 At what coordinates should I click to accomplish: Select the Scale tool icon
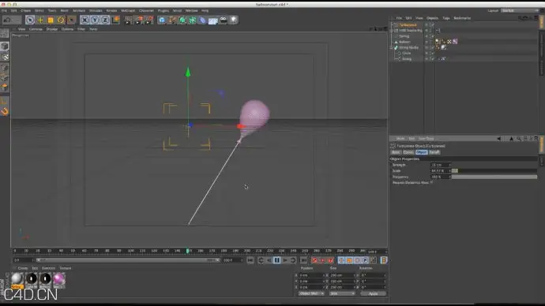point(51,21)
